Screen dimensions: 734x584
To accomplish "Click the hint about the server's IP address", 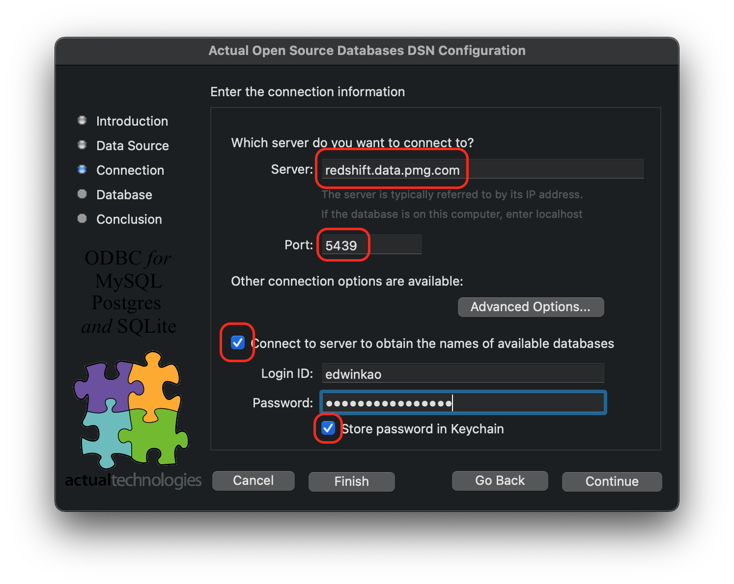I will [452, 194].
